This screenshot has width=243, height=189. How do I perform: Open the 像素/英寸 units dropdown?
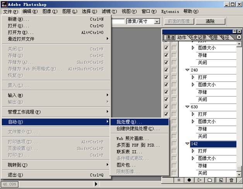click(157, 21)
